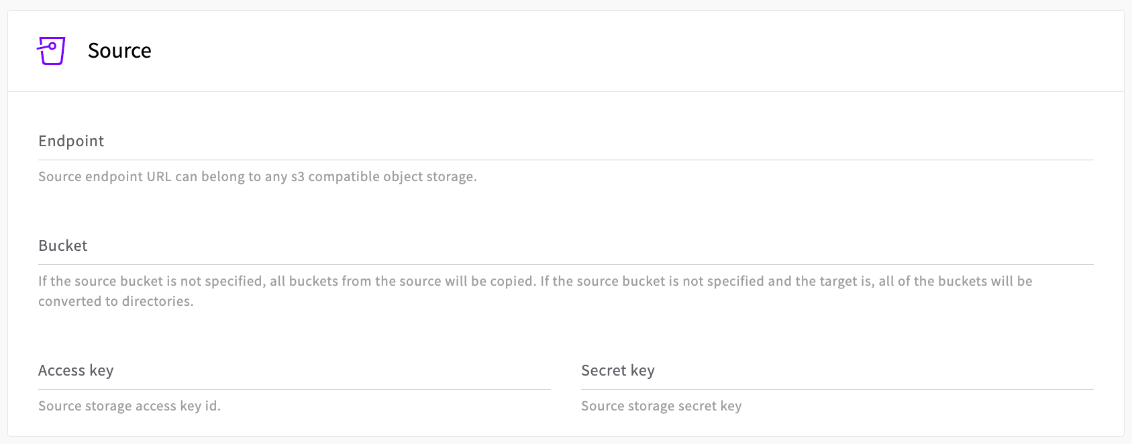Click the 'Bucket' field label
Screen dimensions: 1132x444
point(63,246)
